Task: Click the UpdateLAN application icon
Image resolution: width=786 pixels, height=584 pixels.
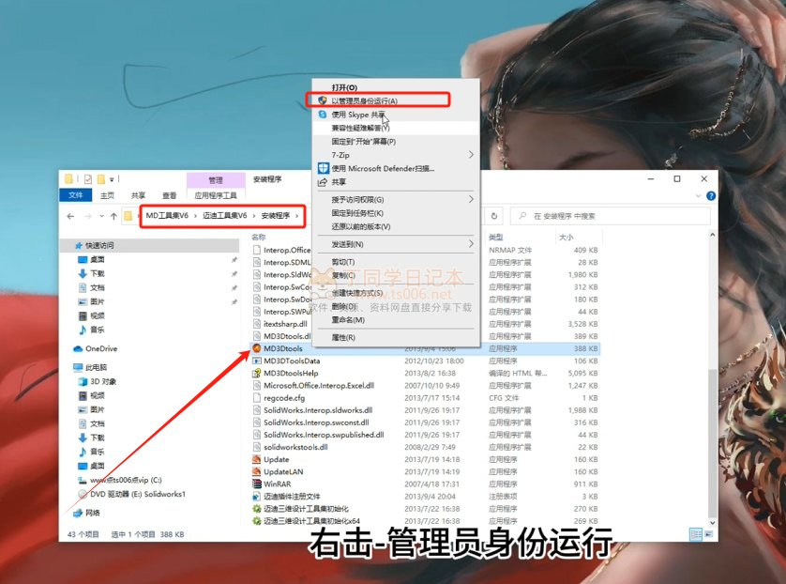Action: pos(257,471)
